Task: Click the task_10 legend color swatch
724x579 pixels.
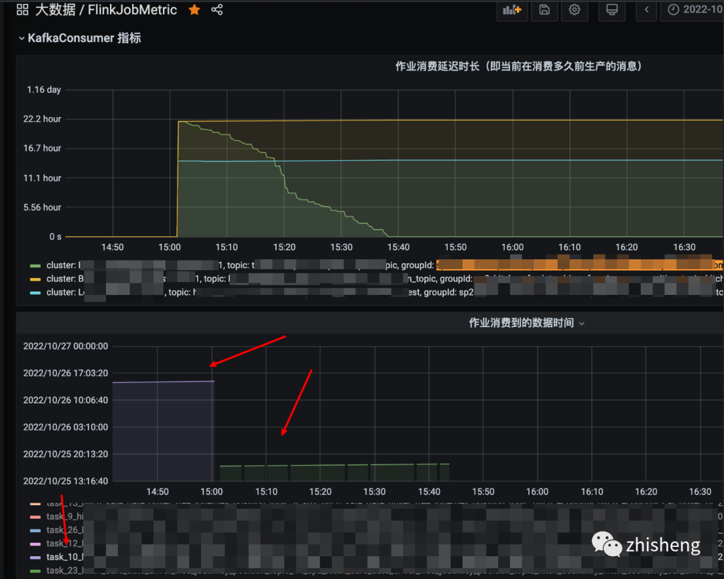Action: pos(35,558)
